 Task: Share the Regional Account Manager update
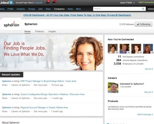[x=5, y=111]
